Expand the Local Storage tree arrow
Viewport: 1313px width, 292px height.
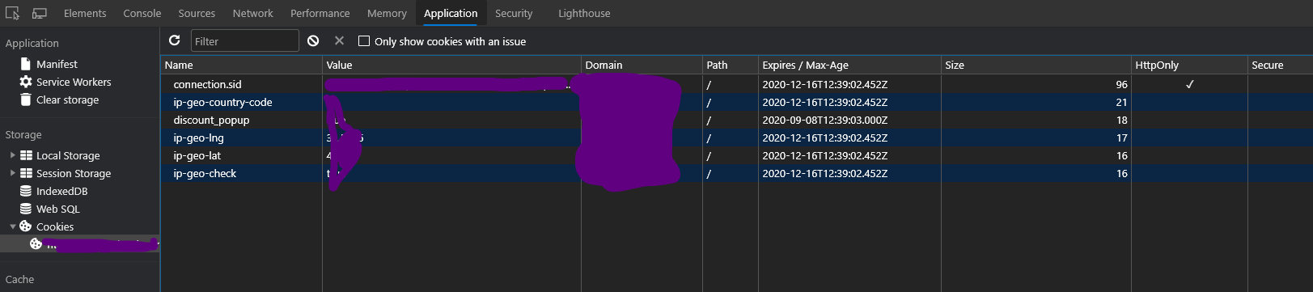[12, 154]
